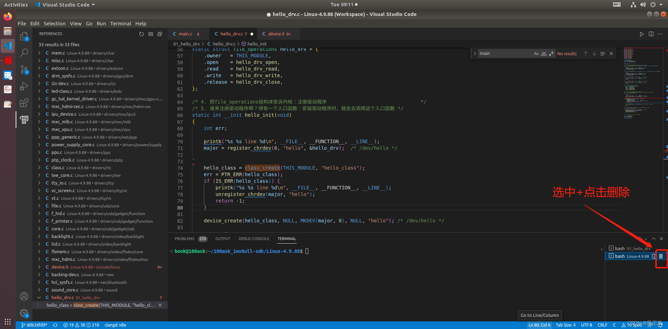Run the current file with play icon

click(x=642, y=34)
